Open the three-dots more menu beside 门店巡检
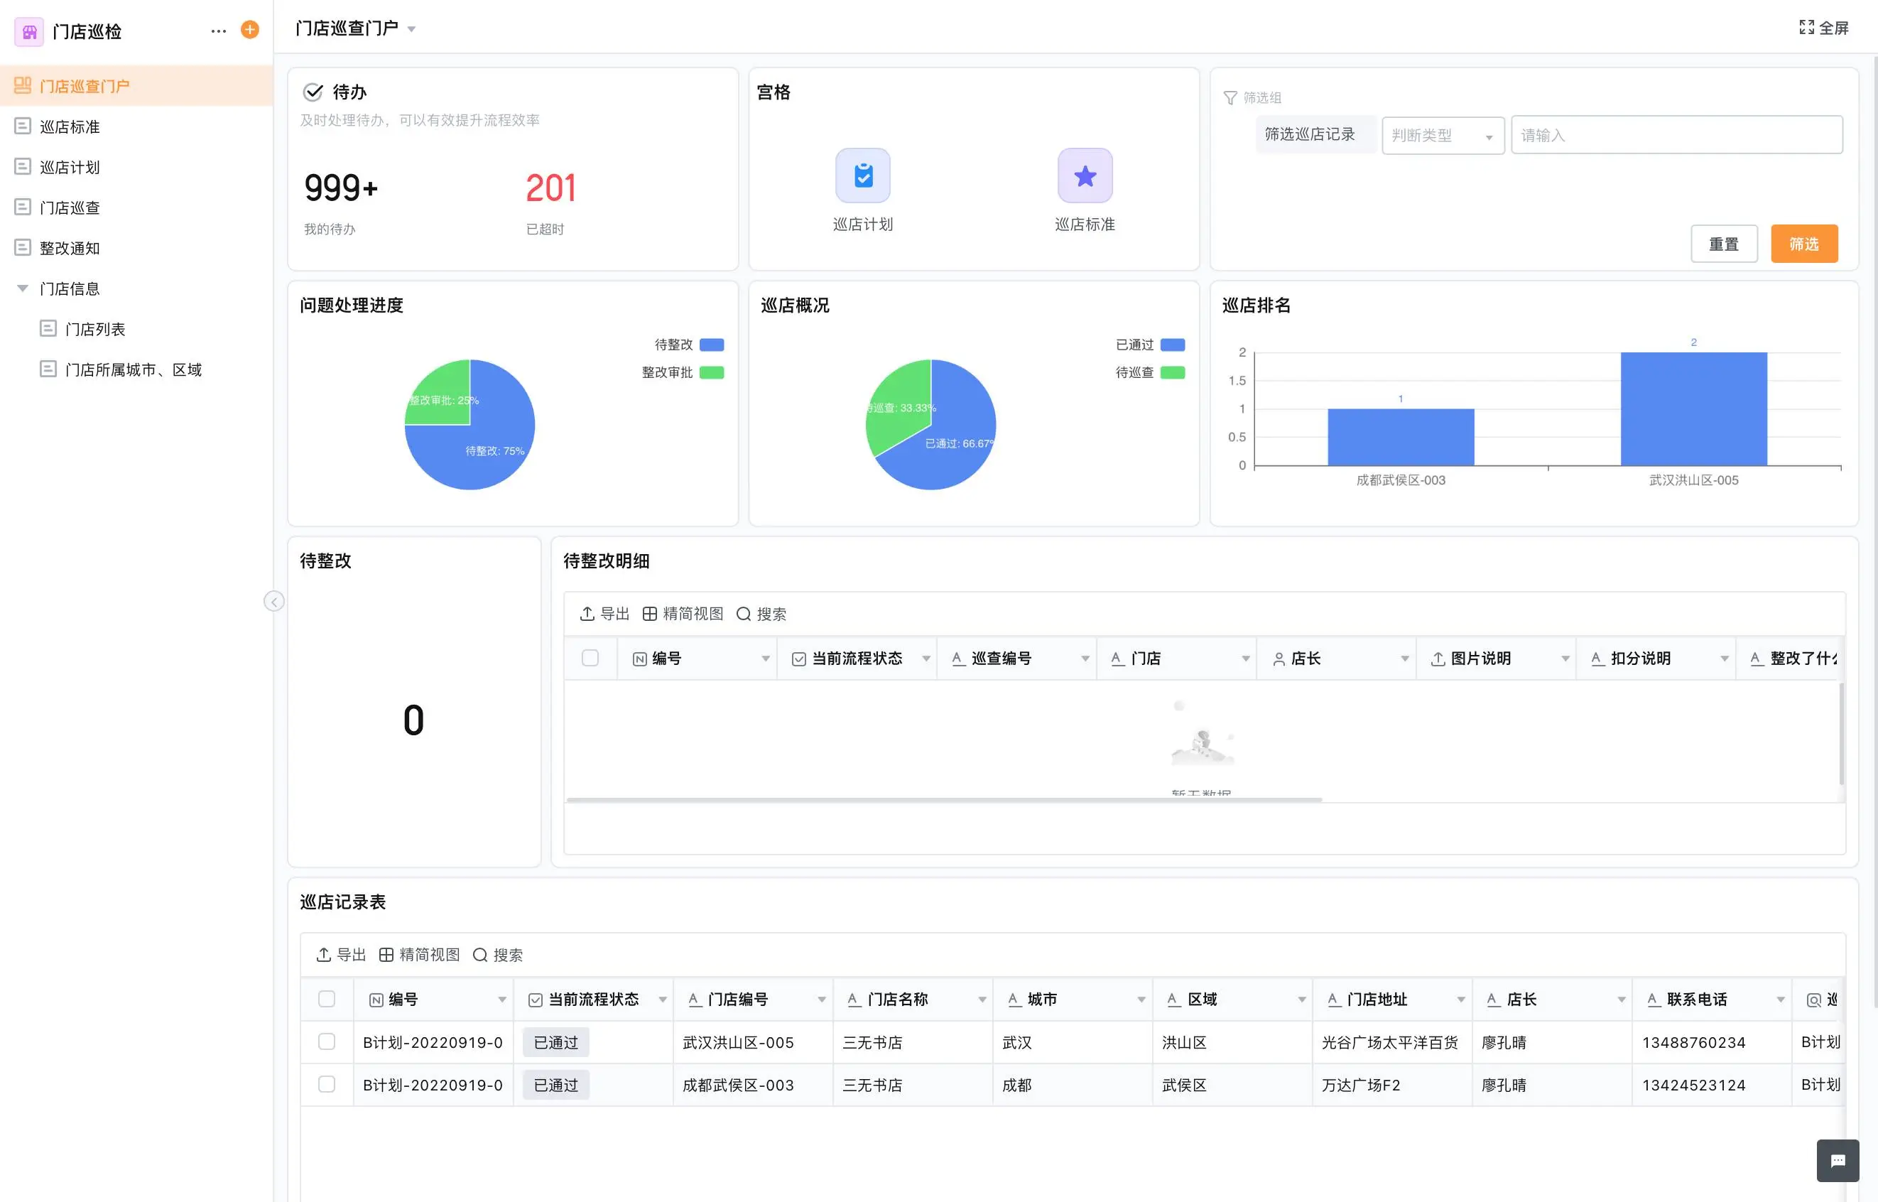Viewport: 1878px width, 1202px height. (x=219, y=31)
